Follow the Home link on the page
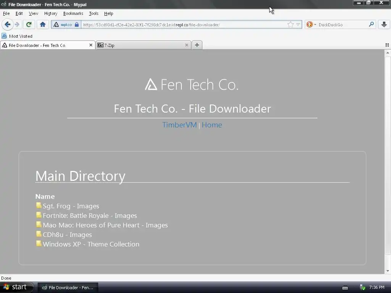Image resolution: width=391 pixels, height=293 pixels. pos(212,125)
